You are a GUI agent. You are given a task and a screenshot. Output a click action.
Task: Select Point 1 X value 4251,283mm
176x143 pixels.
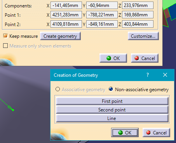point(66,15)
